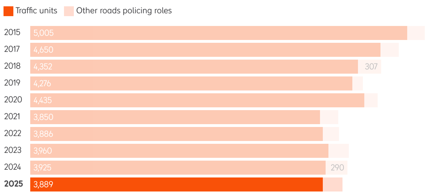Select the 2023 bar labeled 3,960

tap(179, 151)
